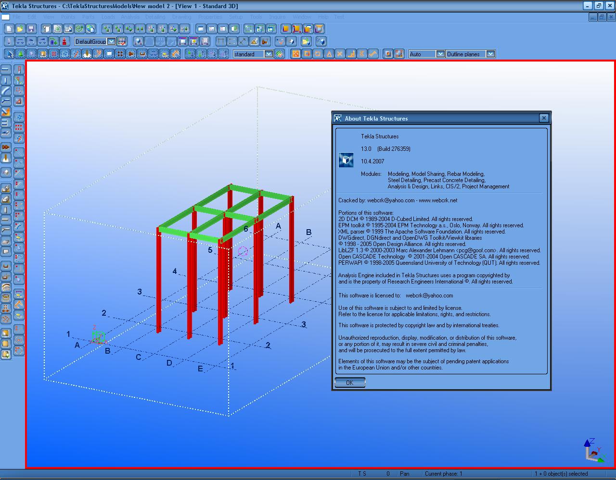Click the measure vertical distance icon
This screenshot has height=480, width=616.
[231, 41]
